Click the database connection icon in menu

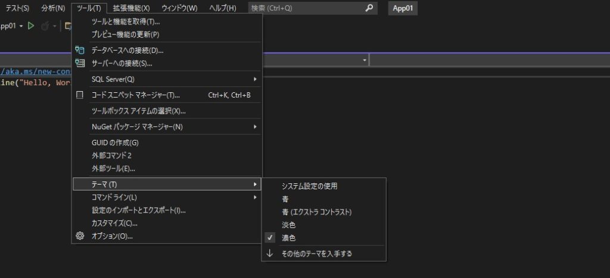click(x=80, y=51)
